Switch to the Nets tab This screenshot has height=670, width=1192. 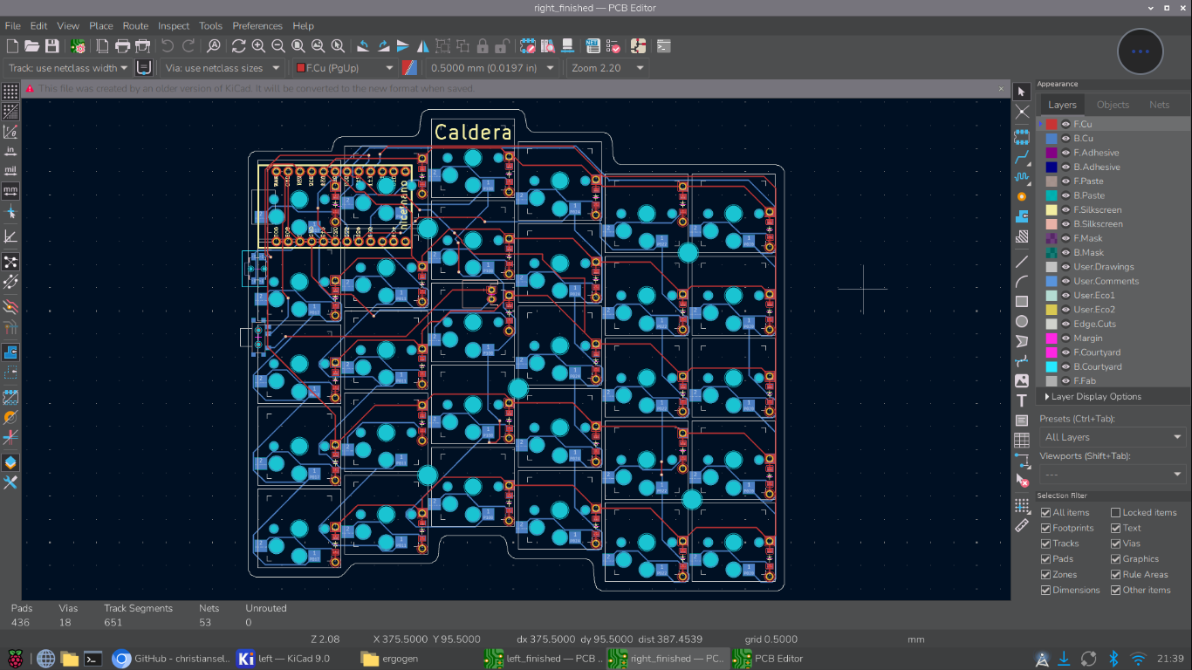pos(1159,105)
